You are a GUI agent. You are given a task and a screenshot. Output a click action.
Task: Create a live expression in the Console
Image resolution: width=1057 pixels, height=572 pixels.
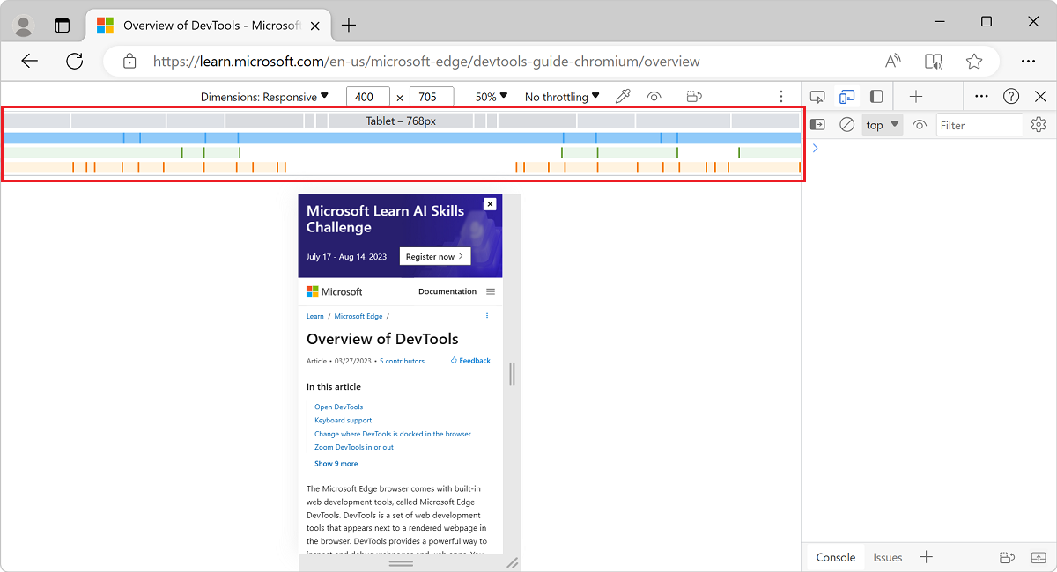920,124
